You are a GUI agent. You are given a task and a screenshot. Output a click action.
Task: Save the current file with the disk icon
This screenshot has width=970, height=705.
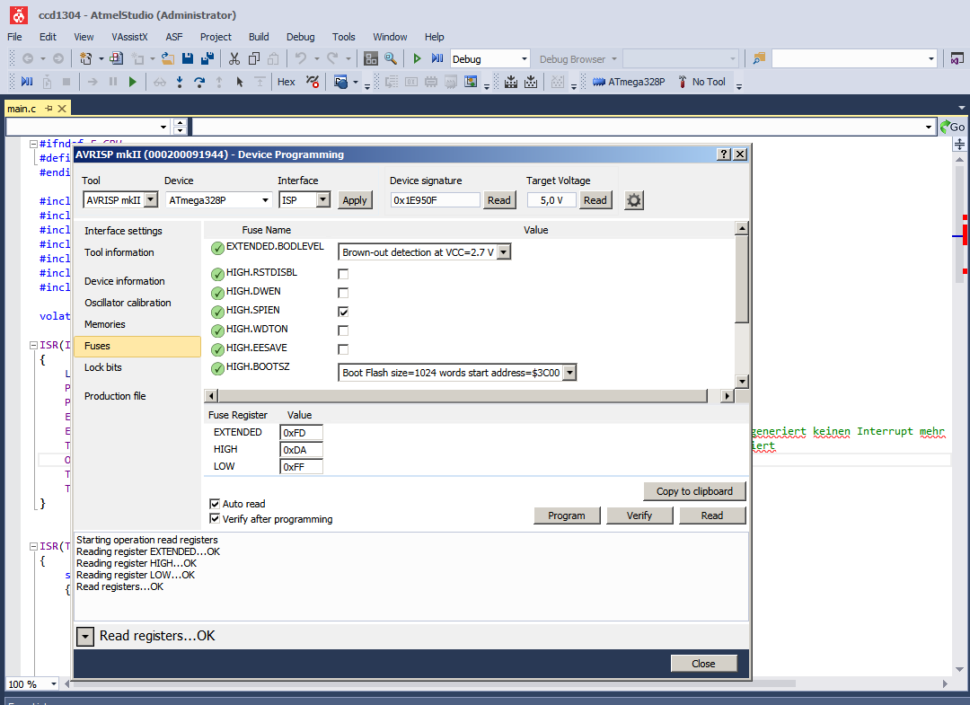tap(188, 58)
